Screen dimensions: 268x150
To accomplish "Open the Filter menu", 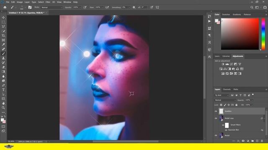I will [48, 2].
